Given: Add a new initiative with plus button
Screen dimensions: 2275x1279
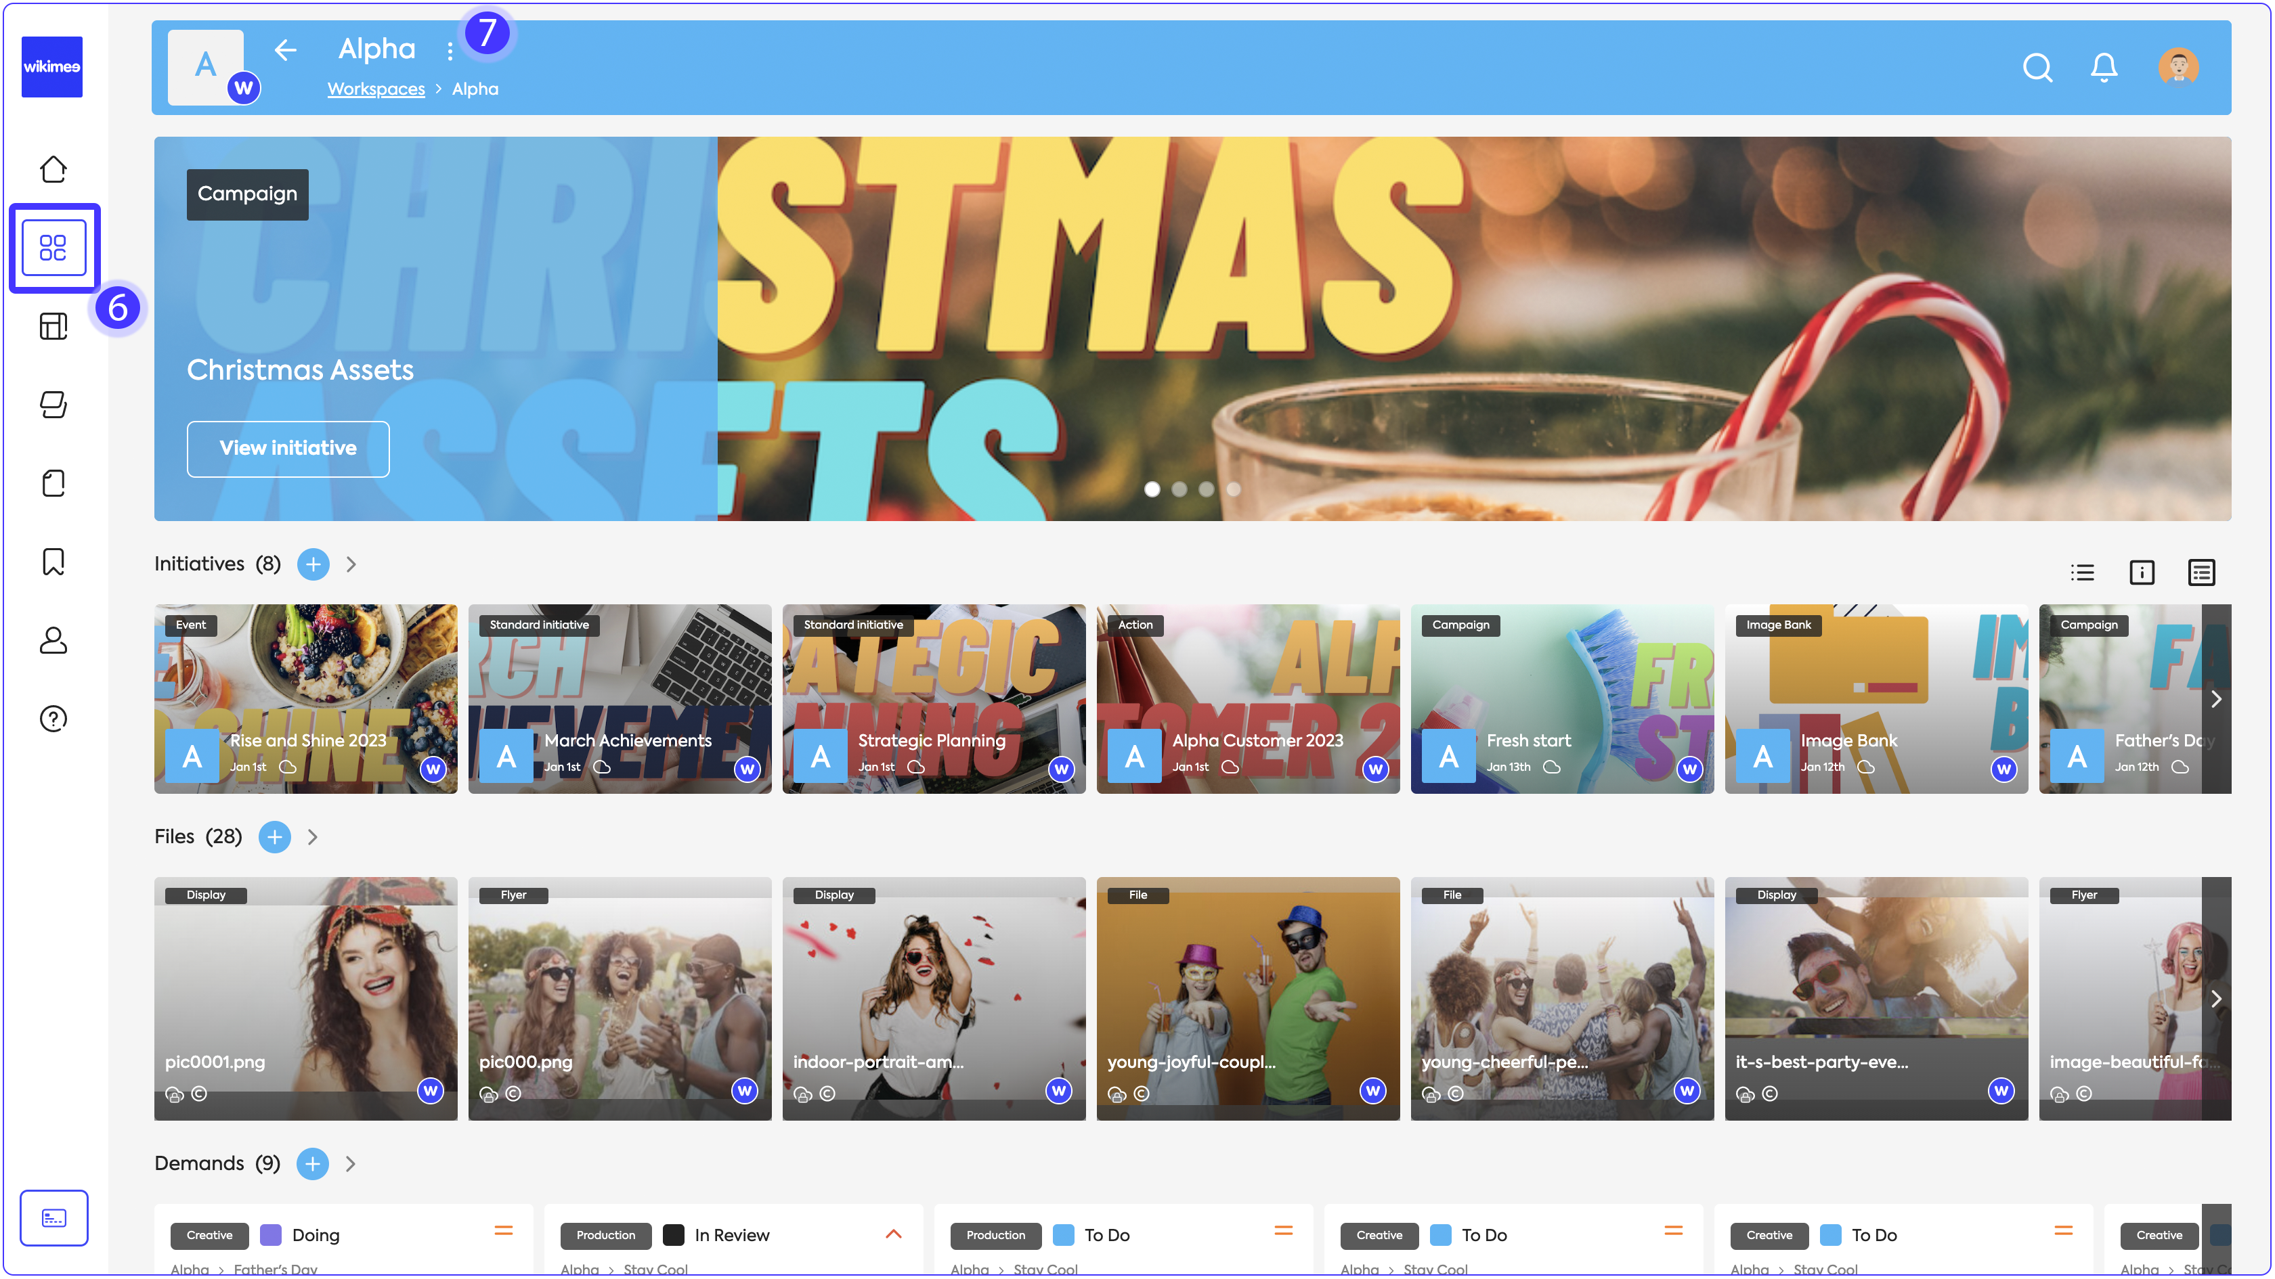Looking at the screenshot, I should [313, 564].
